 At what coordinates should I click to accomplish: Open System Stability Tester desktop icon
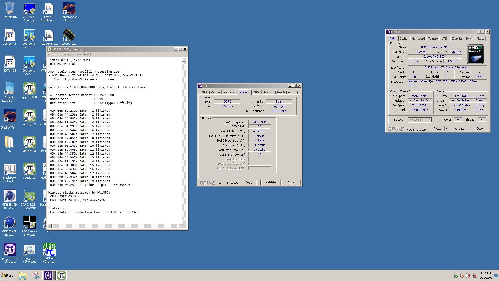[10, 119]
